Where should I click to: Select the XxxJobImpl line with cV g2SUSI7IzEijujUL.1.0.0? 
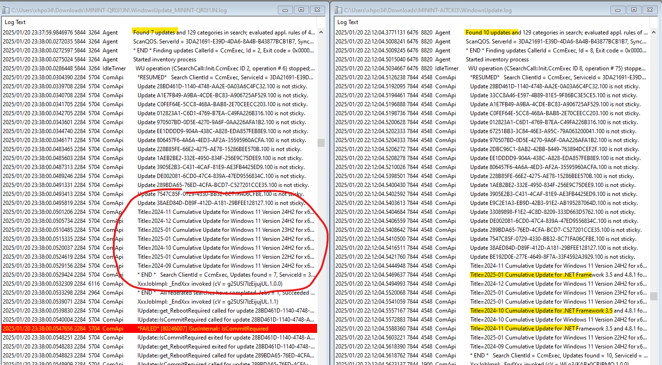pyautogui.click(x=159, y=284)
